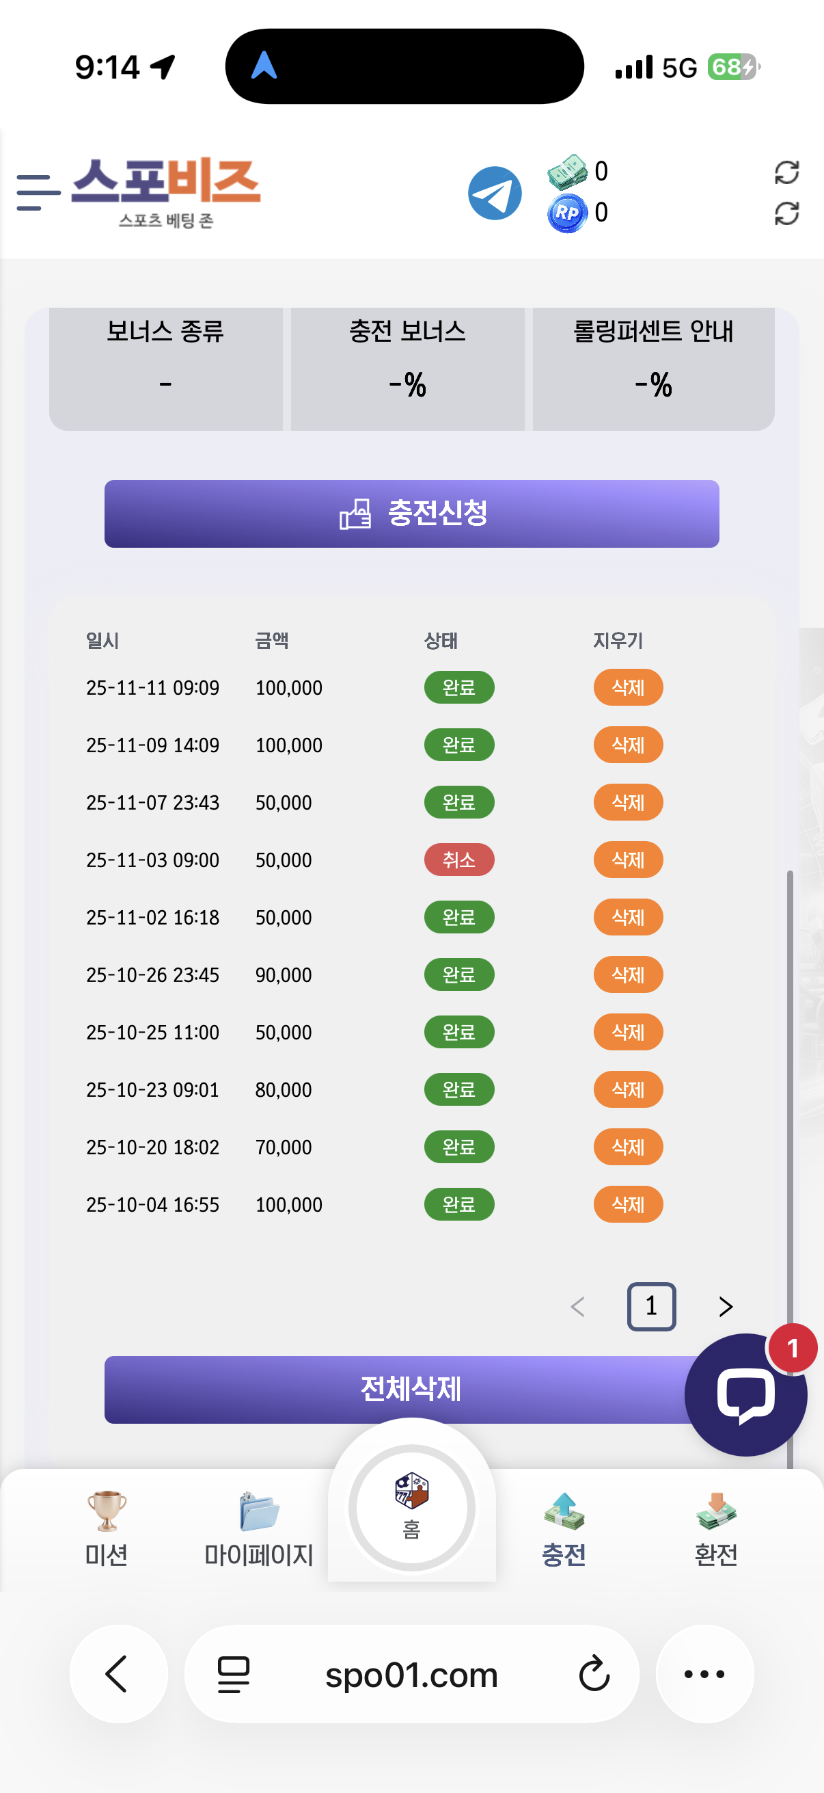Go to the next page of history

(x=725, y=1307)
